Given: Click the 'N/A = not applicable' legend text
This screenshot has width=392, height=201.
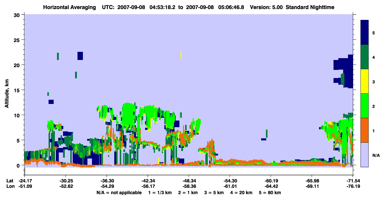Looking at the screenshot, I should (119, 193).
